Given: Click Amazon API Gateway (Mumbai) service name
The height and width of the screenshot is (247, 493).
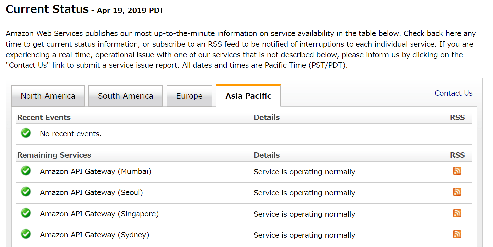Looking at the screenshot, I should pos(96,172).
